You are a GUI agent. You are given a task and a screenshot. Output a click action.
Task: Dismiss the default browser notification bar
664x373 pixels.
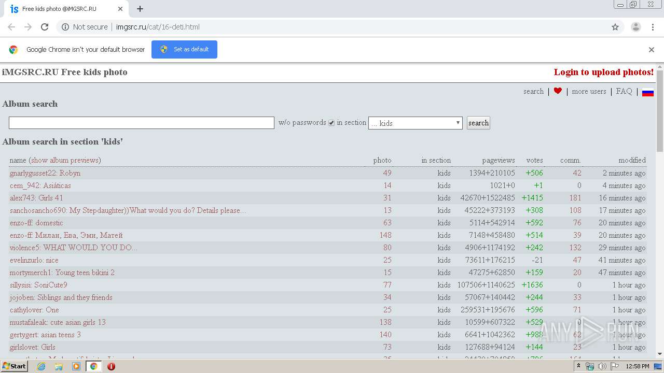(x=652, y=50)
